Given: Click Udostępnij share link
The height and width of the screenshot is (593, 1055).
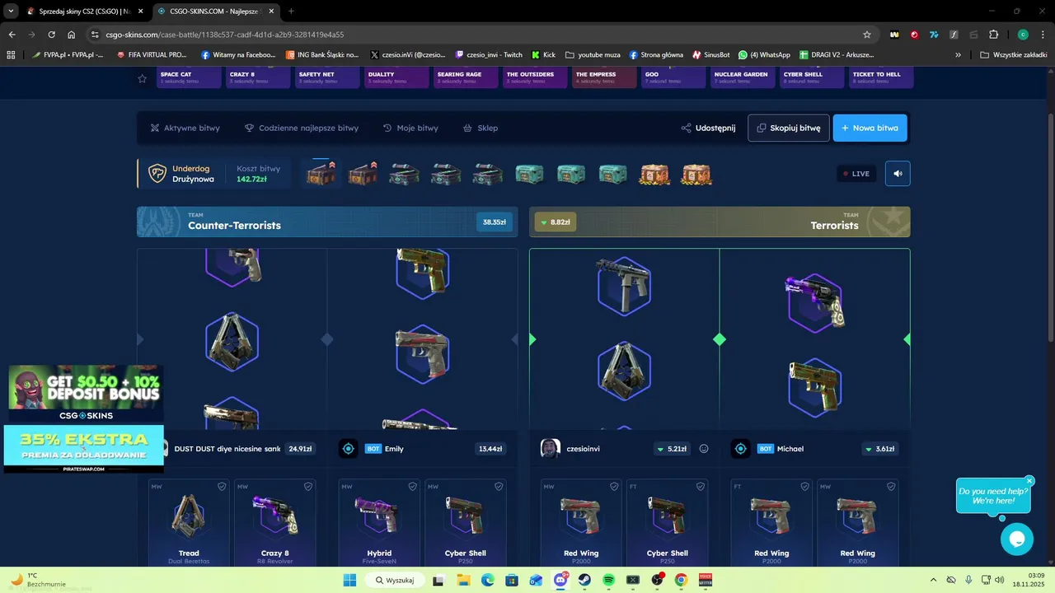Looking at the screenshot, I should pyautogui.click(x=708, y=128).
